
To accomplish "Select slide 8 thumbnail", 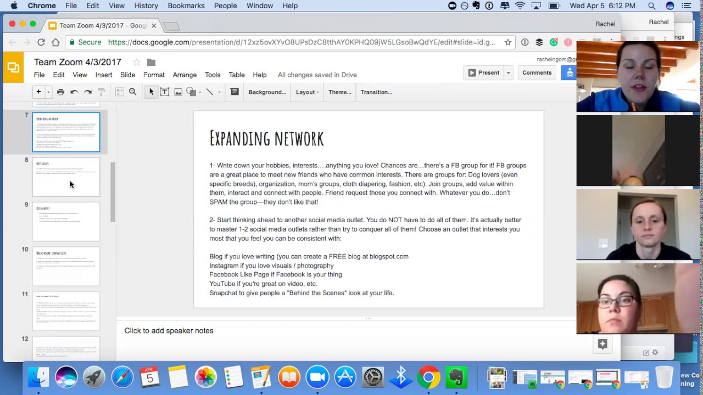I will point(66,177).
